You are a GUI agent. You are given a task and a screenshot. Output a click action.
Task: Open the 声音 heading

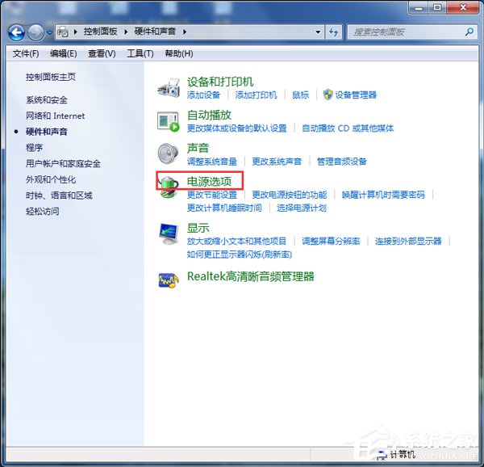[198, 148]
